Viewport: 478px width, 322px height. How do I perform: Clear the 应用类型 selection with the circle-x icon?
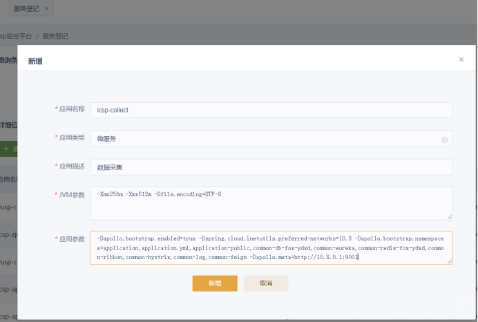444,140
